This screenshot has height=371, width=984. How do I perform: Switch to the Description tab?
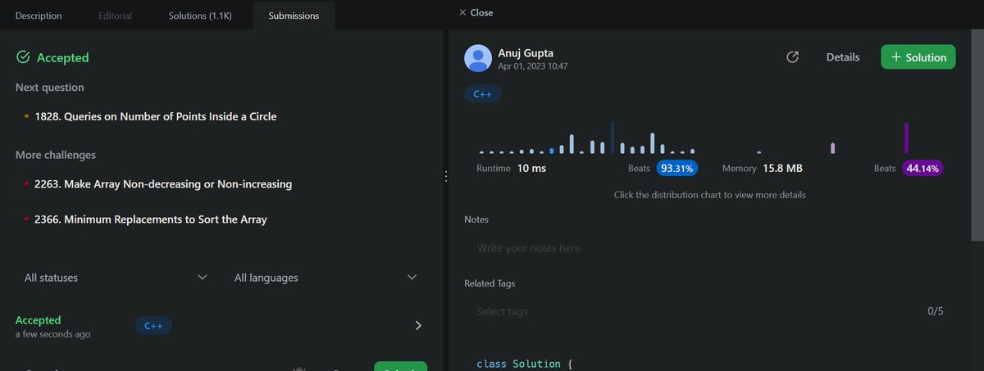tap(39, 16)
